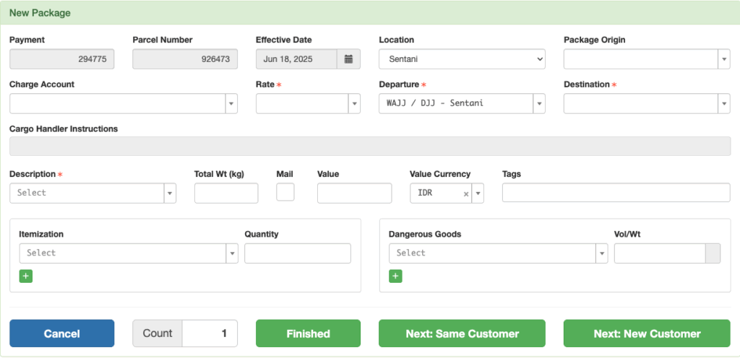Open the Effective Date calendar icon
This screenshot has width=740, height=358.
click(x=349, y=59)
